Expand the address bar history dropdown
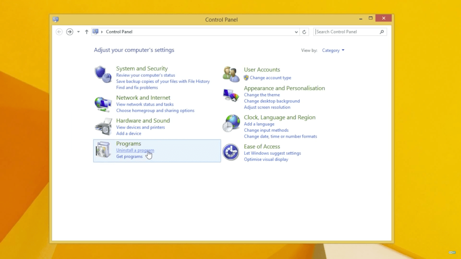Image resolution: width=461 pixels, height=259 pixels. click(x=296, y=32)
